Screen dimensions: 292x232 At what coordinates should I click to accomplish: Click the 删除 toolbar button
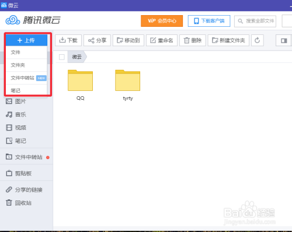coord(193,40)
